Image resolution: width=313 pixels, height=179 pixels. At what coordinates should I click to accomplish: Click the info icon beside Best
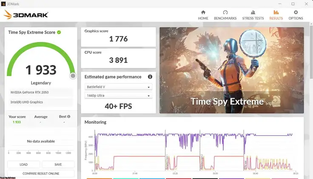[68, 117]
